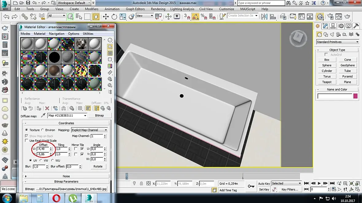Open the Rendering menu
This screenshot has height=203, width=362.
pos(158,9)
